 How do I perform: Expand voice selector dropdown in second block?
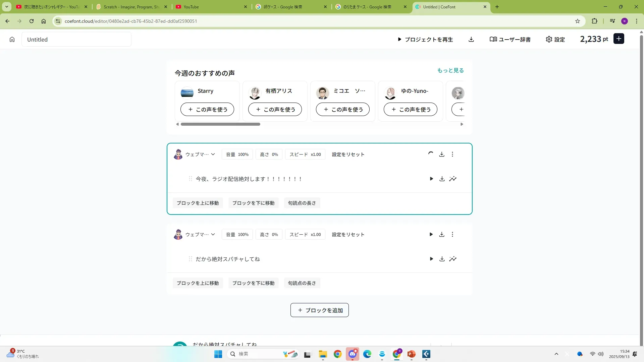click(x=213, y=235)
